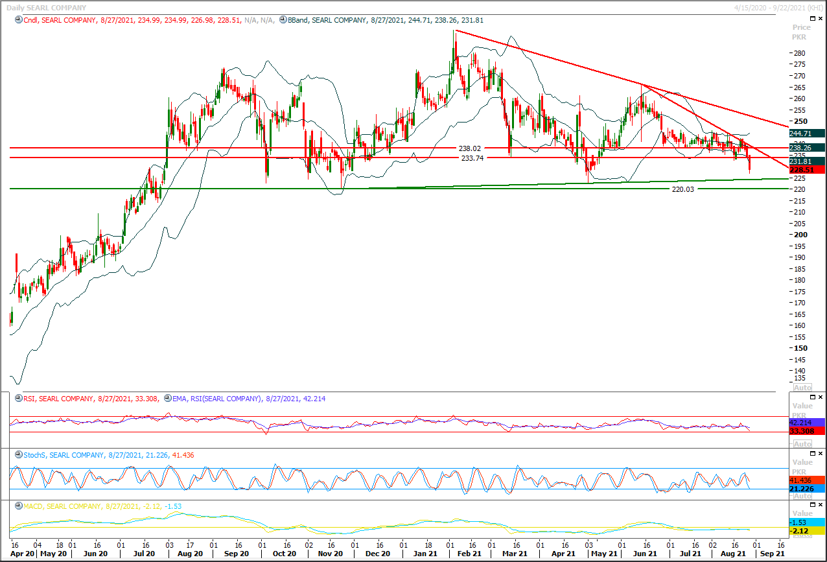Image resolution: width=827 pixels, height=562 pixels.
Task: Select the Cndl, SEARL COMPANY legend text
Action: pyautogui.click(x=59, y=21)
